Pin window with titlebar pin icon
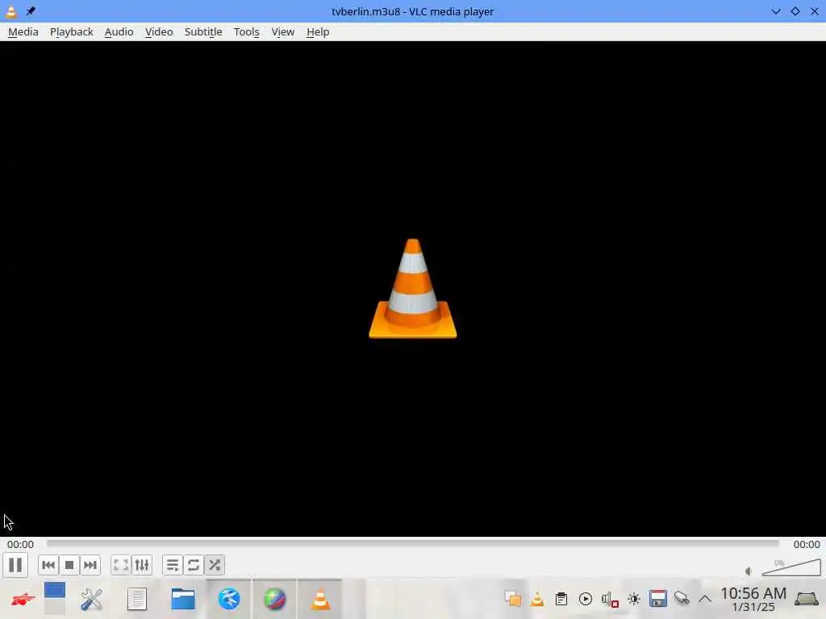 pyautogui.click(x=31, y=11)
